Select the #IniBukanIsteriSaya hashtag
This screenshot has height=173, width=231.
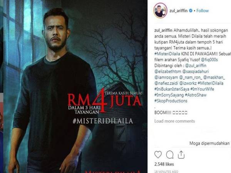(172, 89)
